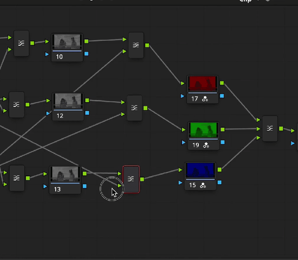This screenshot has width=298, height=260.
Task: Select the mixer node feeding node 19
Action: point(134,108)
